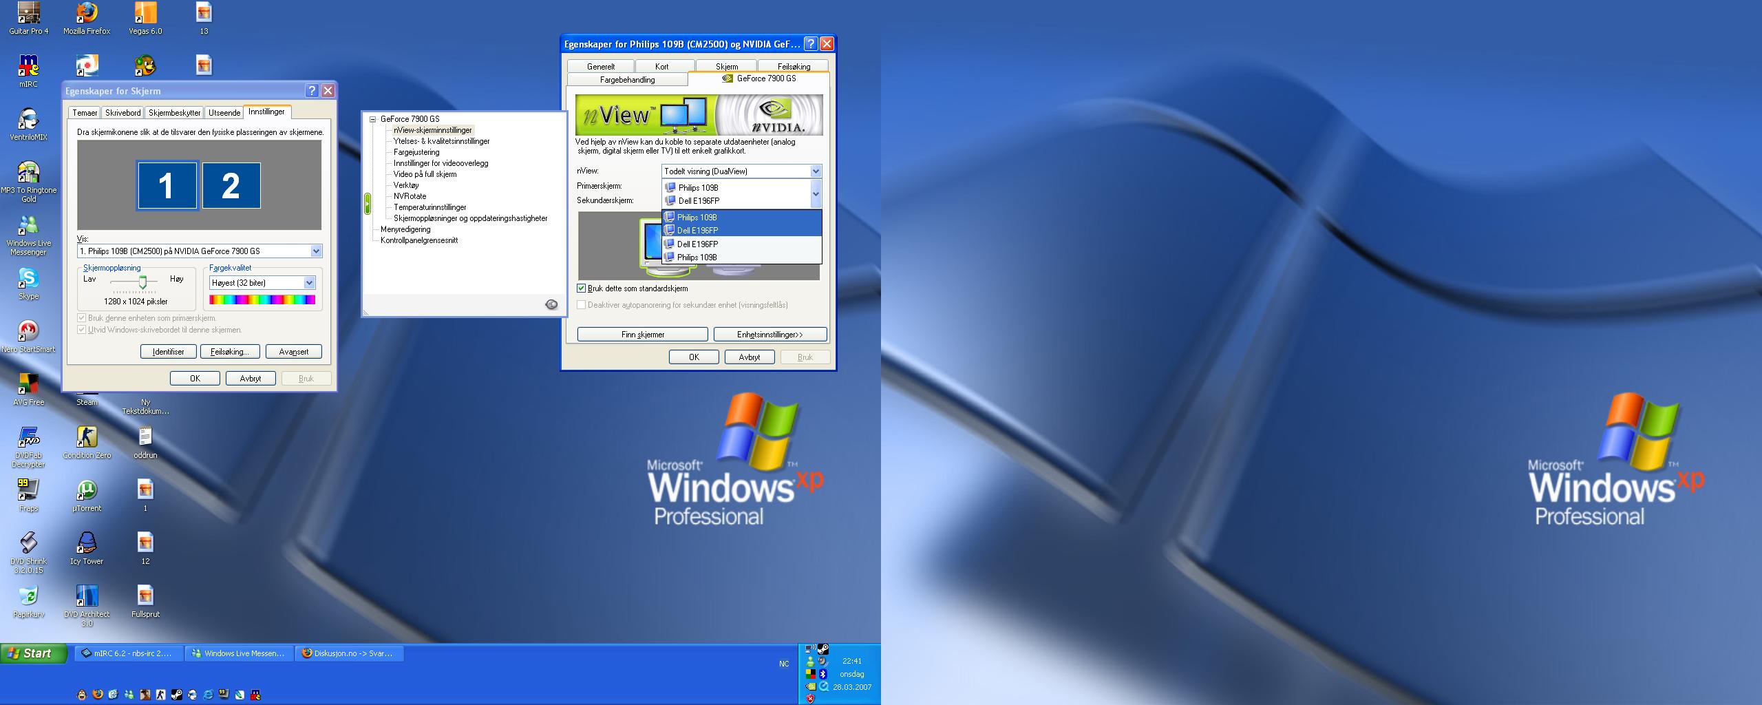This screenshot has width=1762, height=705.
Task: Select the mIRC desktop icon
Action: [x=28, y=71]
